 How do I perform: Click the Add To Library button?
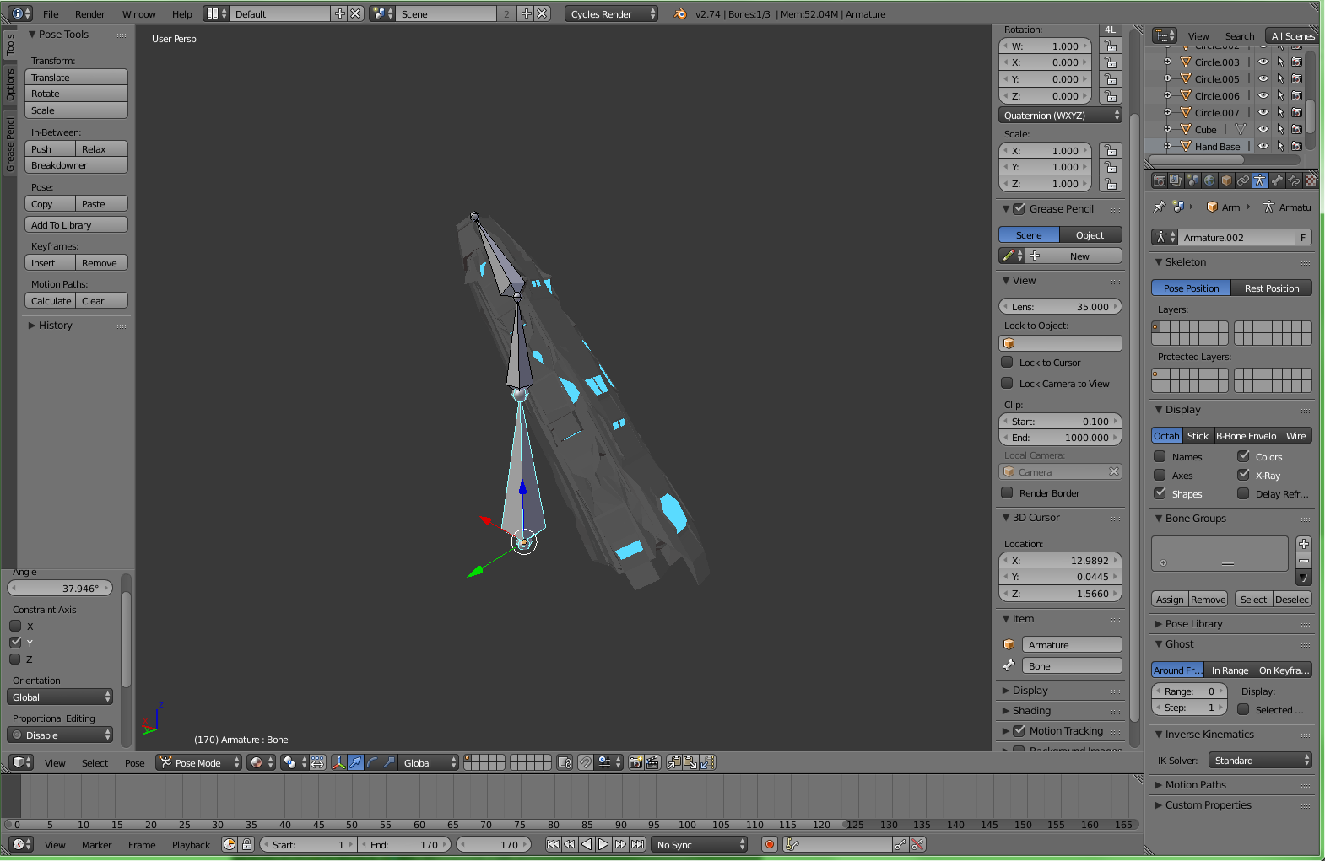click(x=76, y=224)
